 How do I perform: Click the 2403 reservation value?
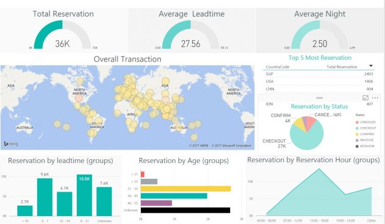point(369,74)
